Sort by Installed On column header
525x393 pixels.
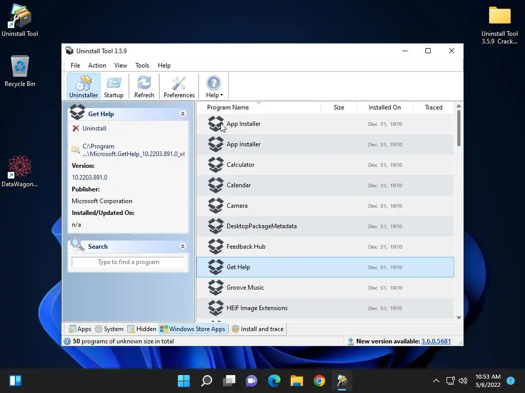pyautogui.click(x=385, y=107)
